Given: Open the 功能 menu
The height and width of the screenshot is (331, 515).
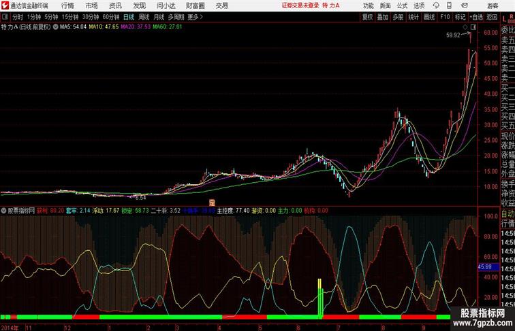Looking at the screenshot, I should click(369, 5).
